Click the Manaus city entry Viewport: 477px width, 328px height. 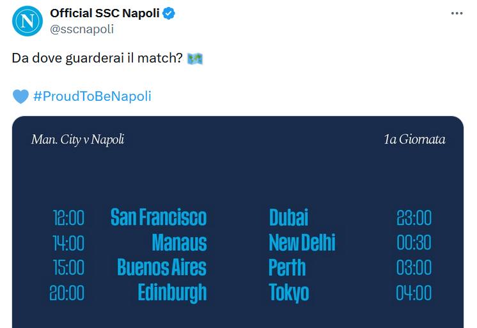pos(180,242)
